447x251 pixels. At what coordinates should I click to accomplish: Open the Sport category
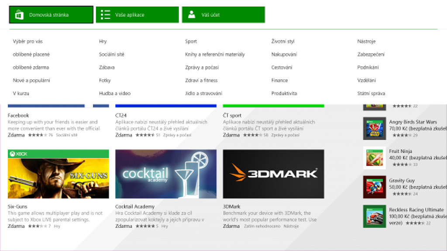pyautogui.click(x=191, y=41)
